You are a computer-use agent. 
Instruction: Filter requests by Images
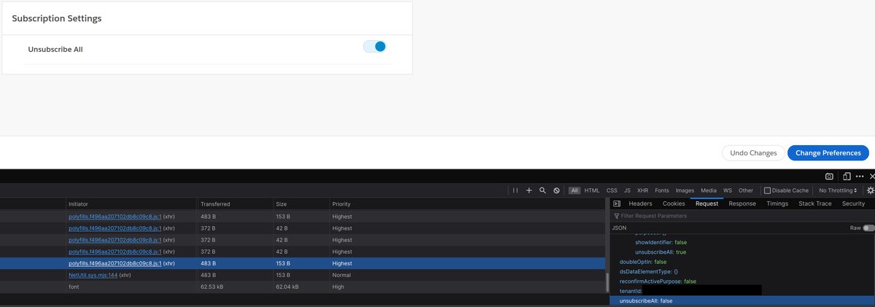pyautogui.click(x=685, y=190)
